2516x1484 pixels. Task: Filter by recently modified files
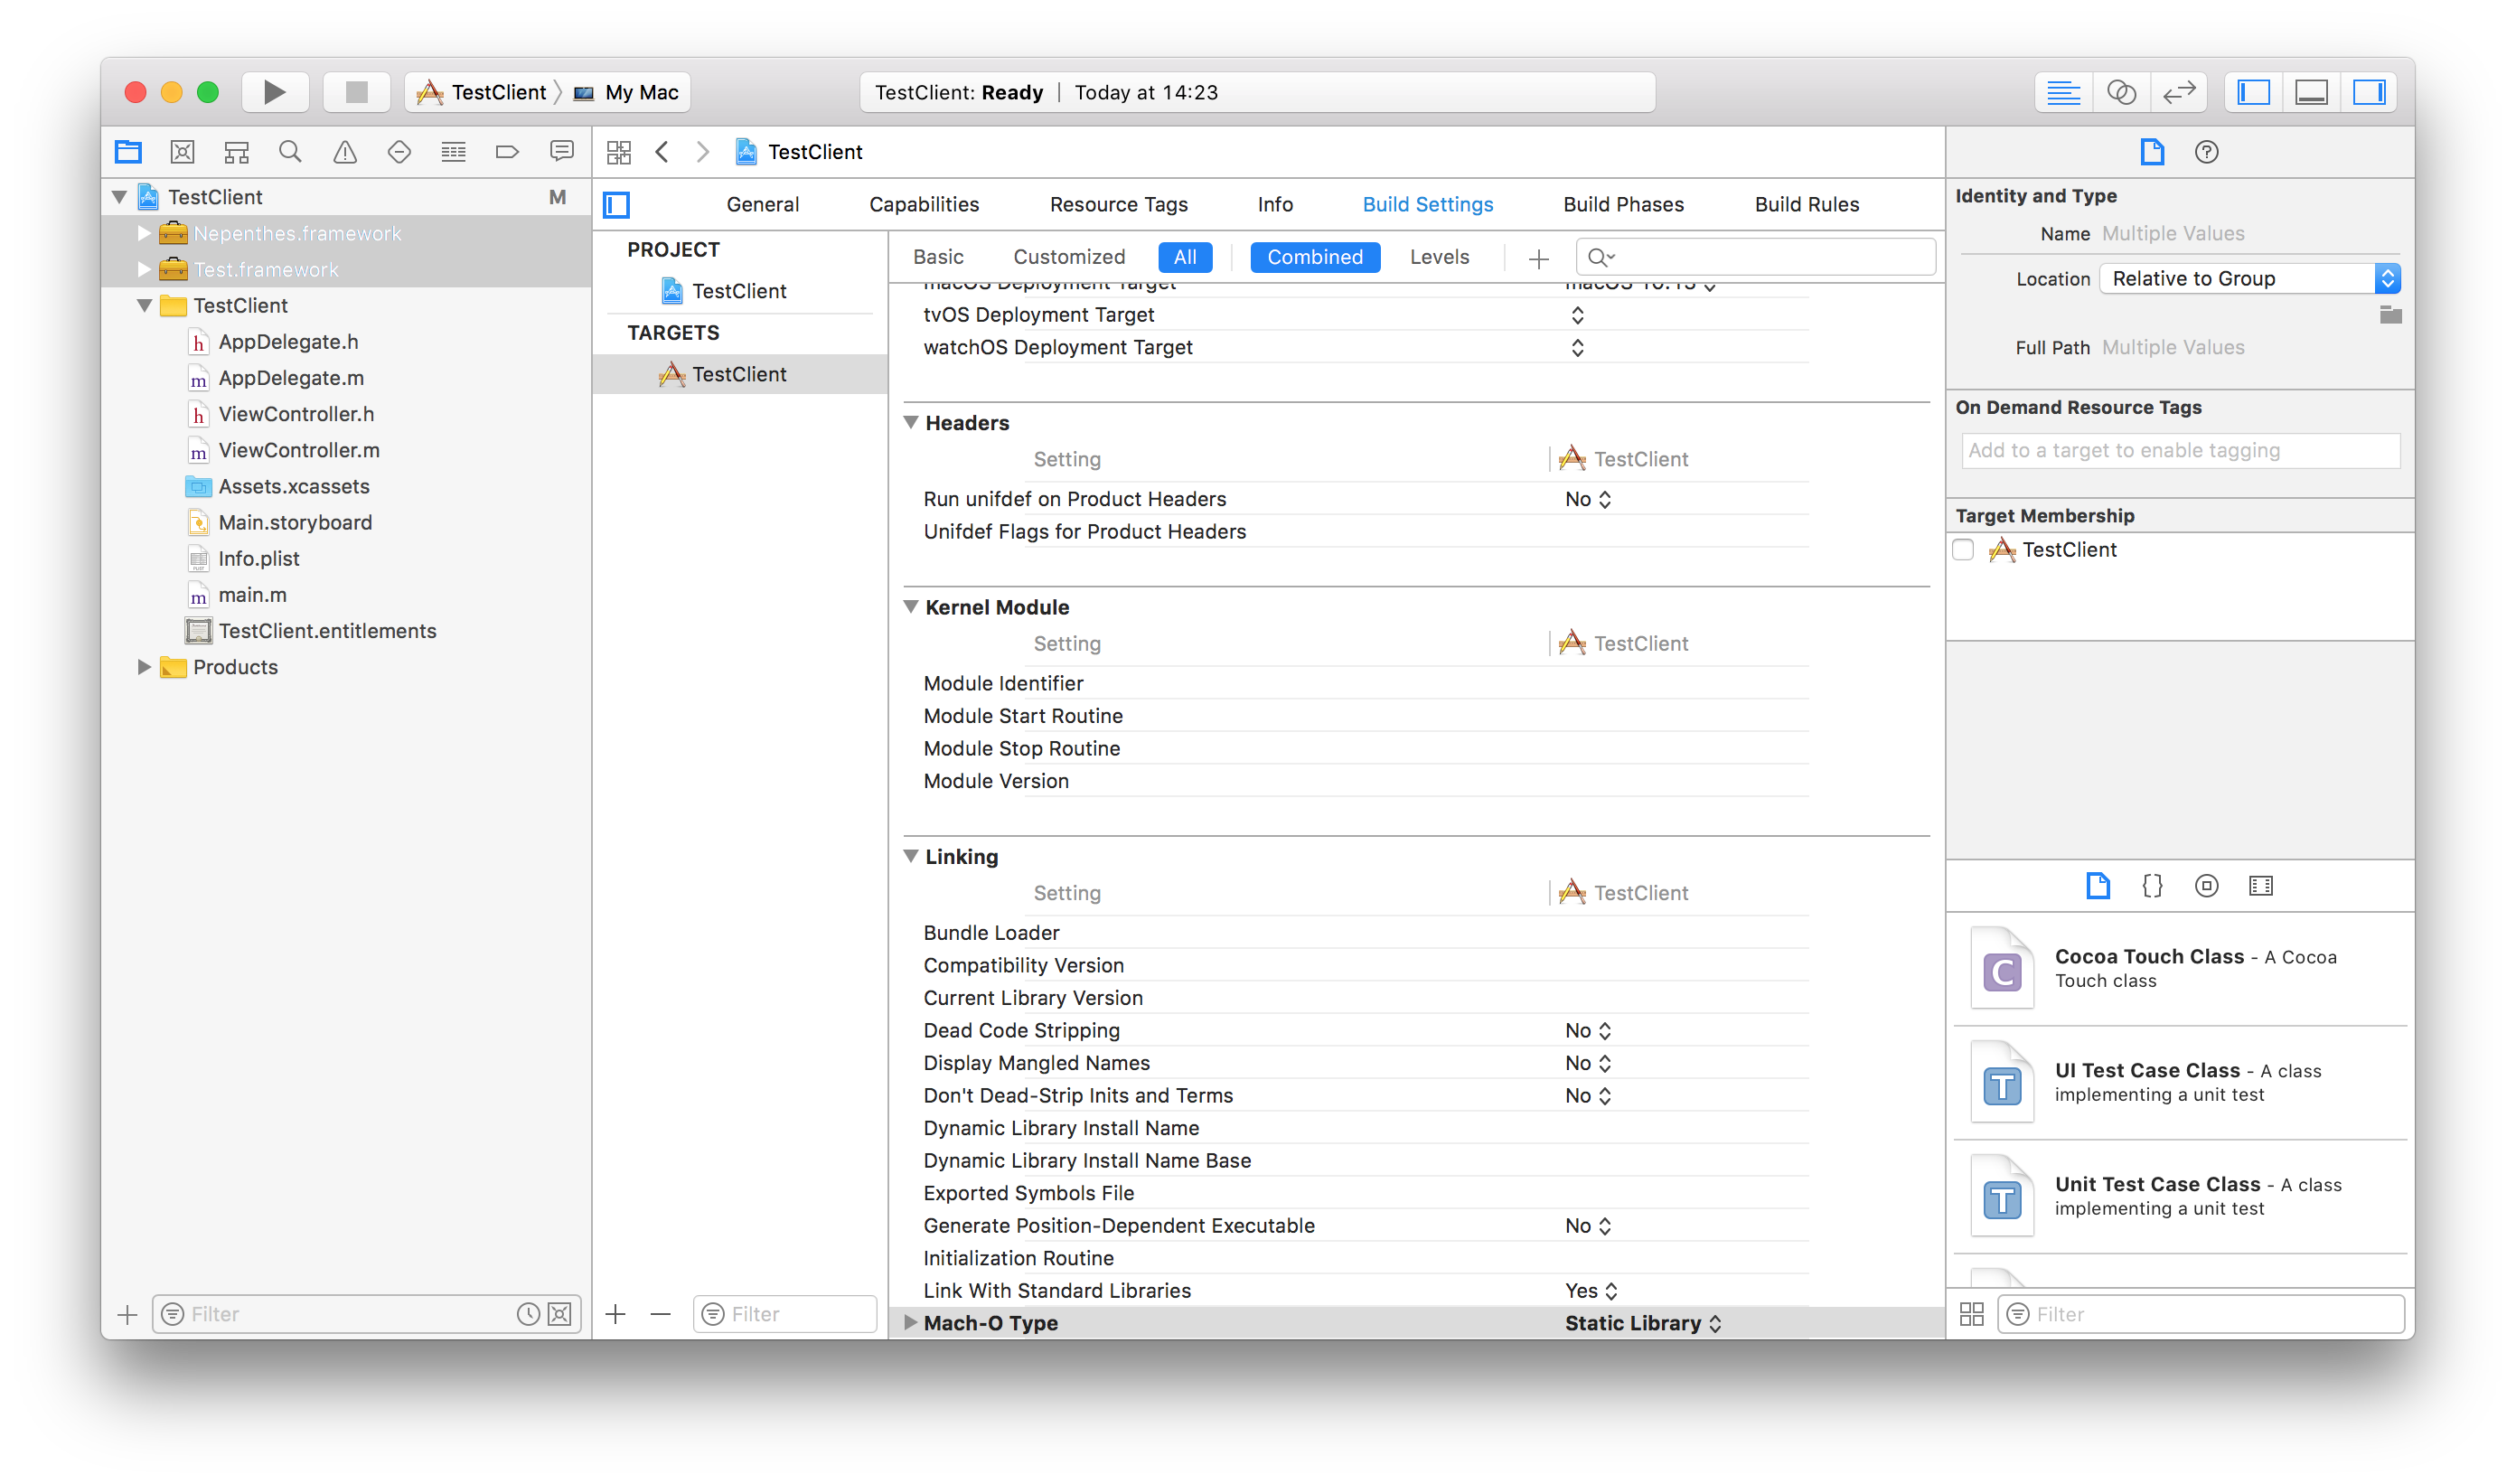pyautogui.click(x=528, y=1314)
